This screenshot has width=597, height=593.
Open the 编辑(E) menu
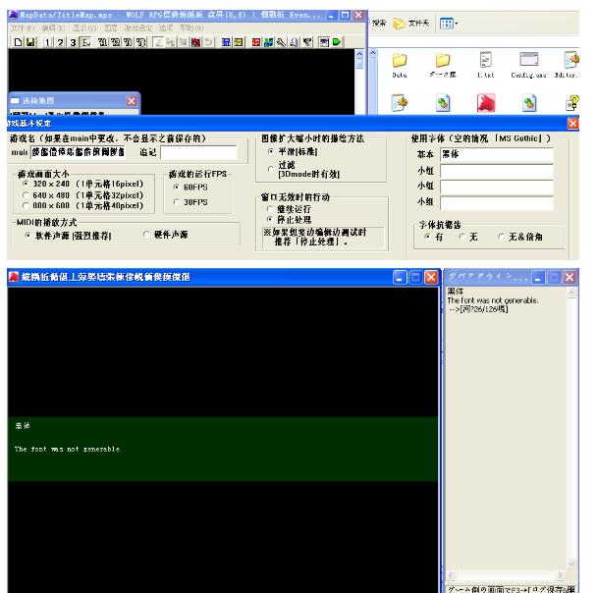click(x=53, y=28)
